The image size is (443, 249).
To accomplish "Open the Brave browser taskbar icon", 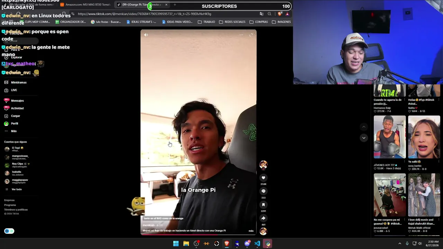I will pyautogui.click(x=227, y=243).
